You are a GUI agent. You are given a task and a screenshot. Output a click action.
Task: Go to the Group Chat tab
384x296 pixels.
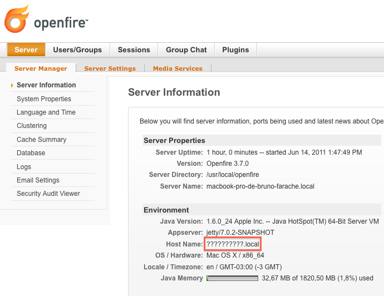coord(186,50)
